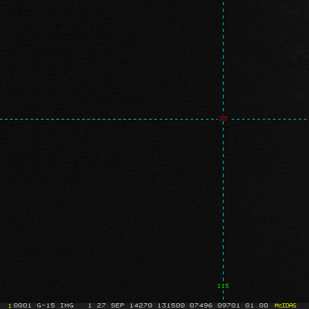
Task: Click the resolution value 01.00
Action: [256, 305]
